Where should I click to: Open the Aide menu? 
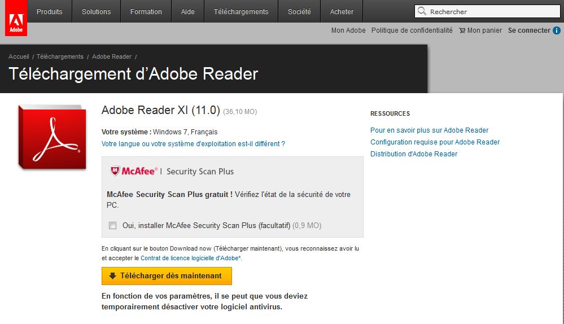coord(188,11)
